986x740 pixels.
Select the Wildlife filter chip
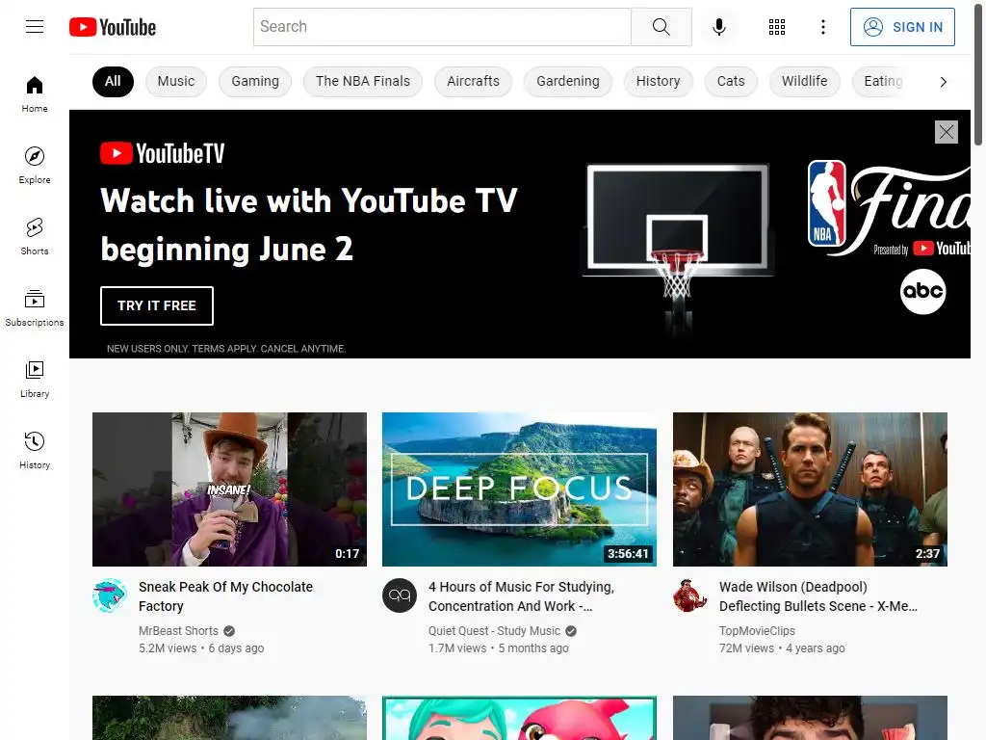click(804, 82)
